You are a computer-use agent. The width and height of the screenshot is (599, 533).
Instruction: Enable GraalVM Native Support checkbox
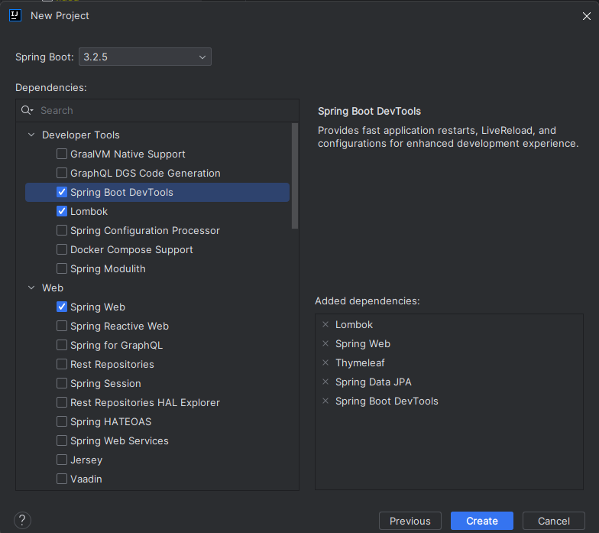coord(62,154)
